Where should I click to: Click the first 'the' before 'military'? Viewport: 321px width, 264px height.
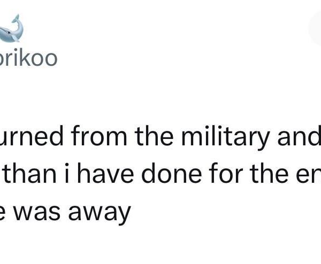pyautogui.click(x=154, y=136)
